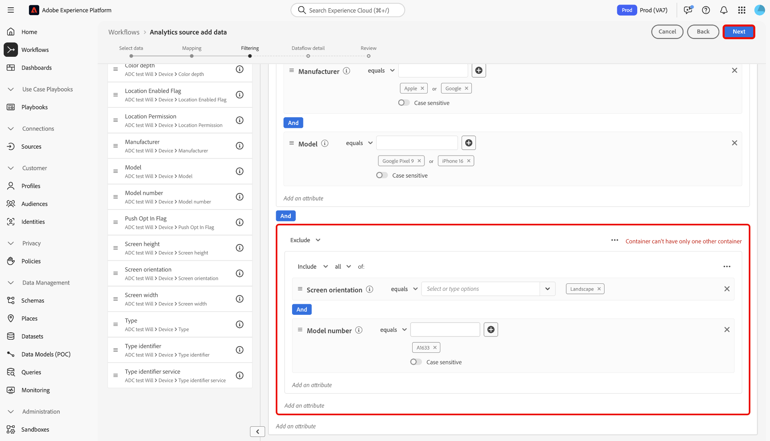Click the Prod sandbox badge
The height and width of the screenshot is (441, 770).
[627, 10]
